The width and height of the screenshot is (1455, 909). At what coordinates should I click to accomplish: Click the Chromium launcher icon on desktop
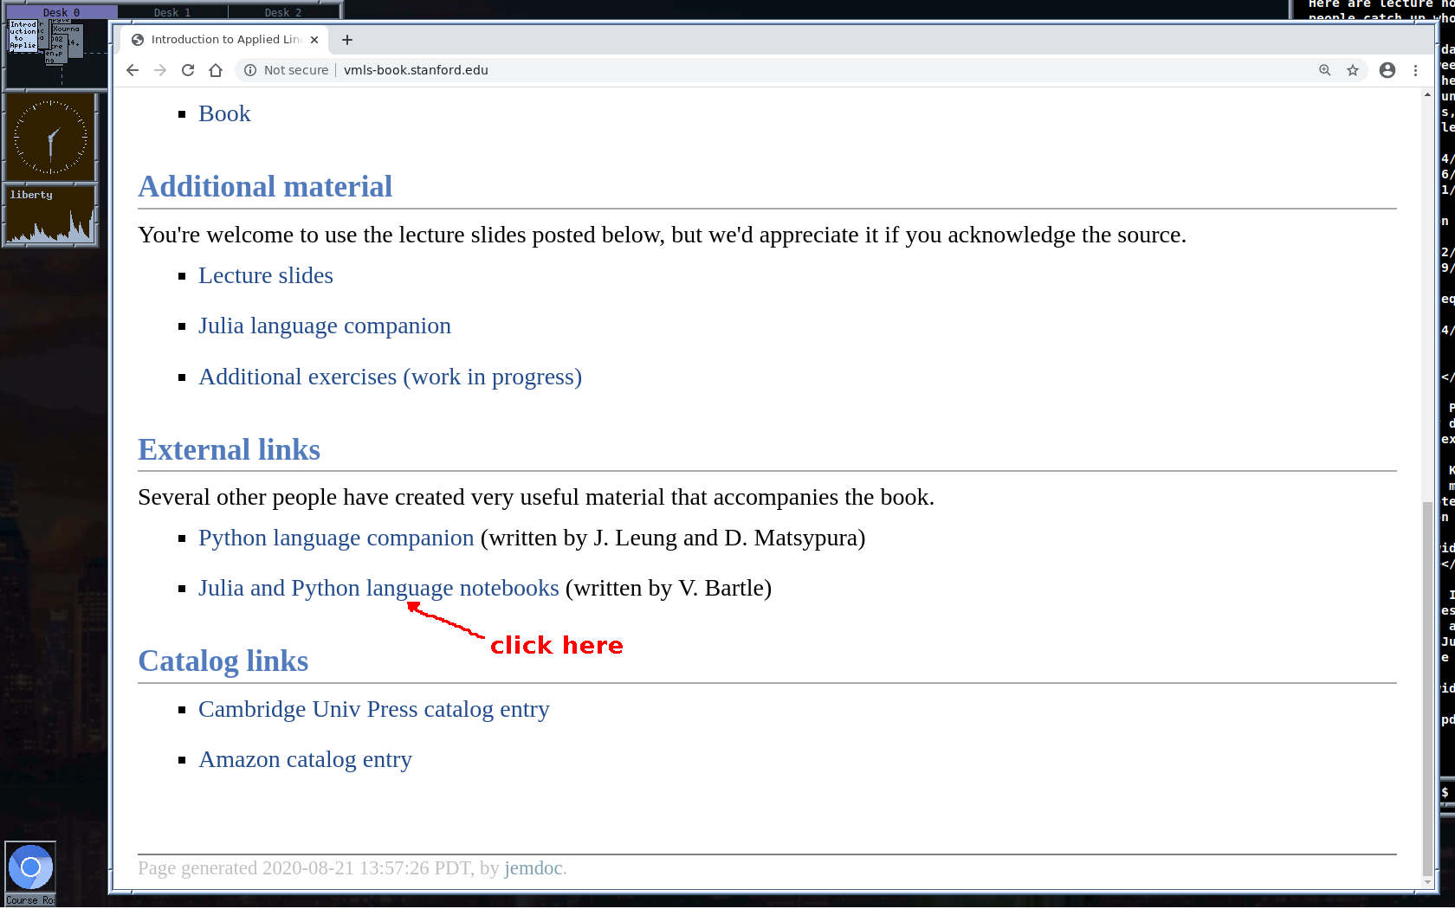(30, 867)
